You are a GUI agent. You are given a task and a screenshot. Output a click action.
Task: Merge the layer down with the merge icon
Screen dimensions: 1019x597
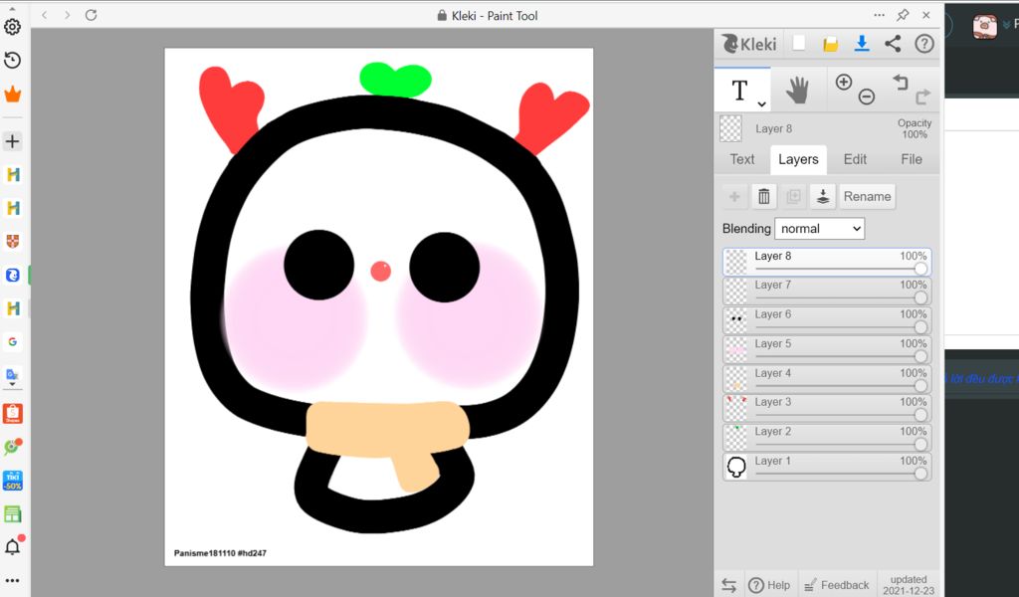click(x=823, y=196)
